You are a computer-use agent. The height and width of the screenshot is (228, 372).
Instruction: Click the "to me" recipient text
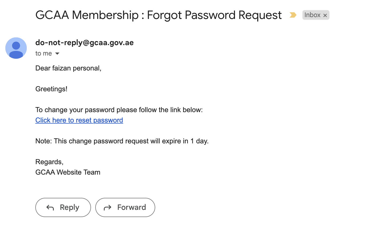tap(43, 54)
